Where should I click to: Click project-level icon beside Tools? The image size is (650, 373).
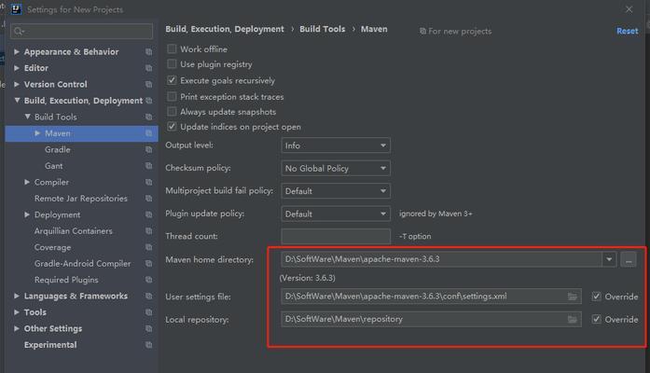[149, 312]
